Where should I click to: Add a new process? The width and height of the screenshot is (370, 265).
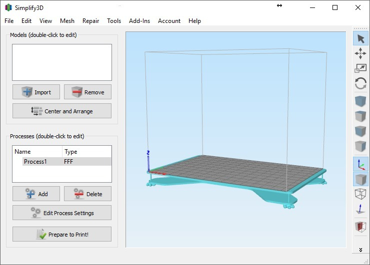36,194
